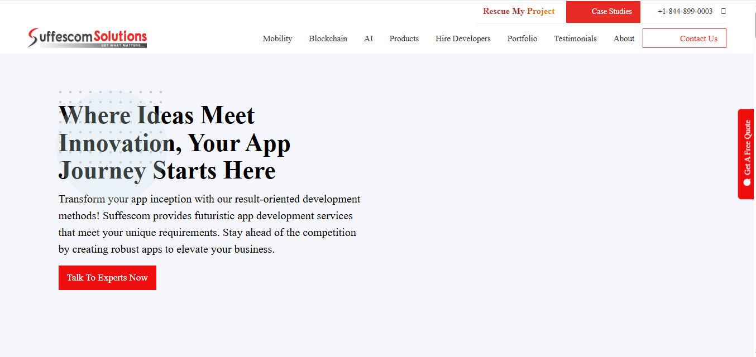This screenshot has width=756, height=357.
Task: Visit the Portfolio page
Action: [x=522, y=38]
